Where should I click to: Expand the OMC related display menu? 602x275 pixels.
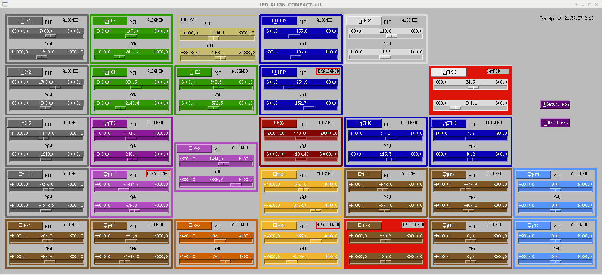[449, 226]
